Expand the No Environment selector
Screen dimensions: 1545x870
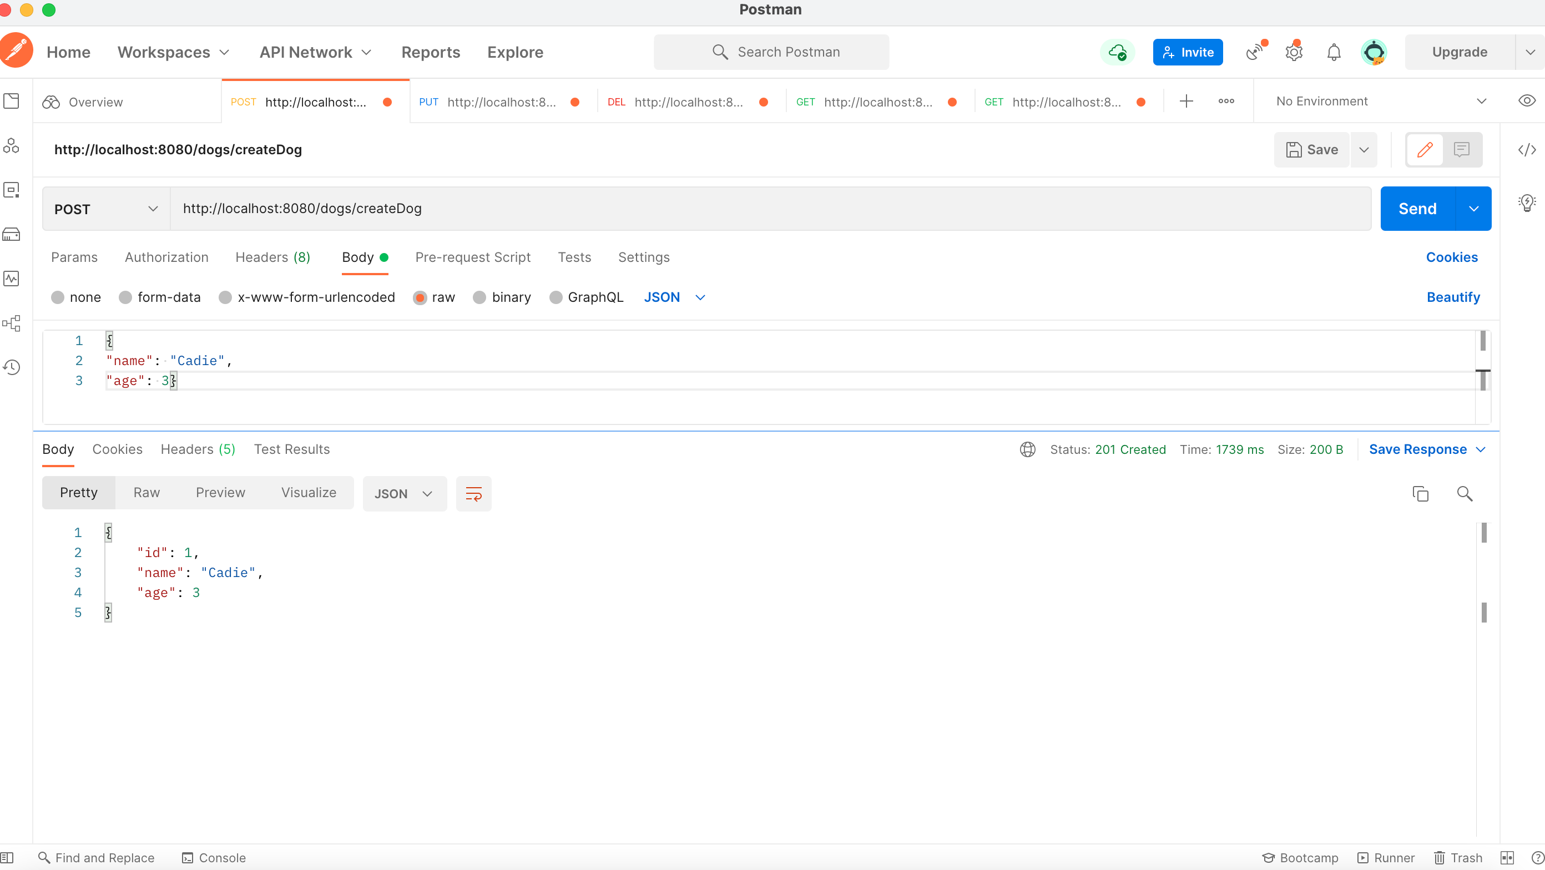pos(1381,102)
